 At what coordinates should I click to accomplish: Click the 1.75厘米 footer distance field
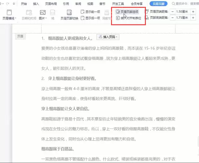pyautogui.click(x=182, y=18)
